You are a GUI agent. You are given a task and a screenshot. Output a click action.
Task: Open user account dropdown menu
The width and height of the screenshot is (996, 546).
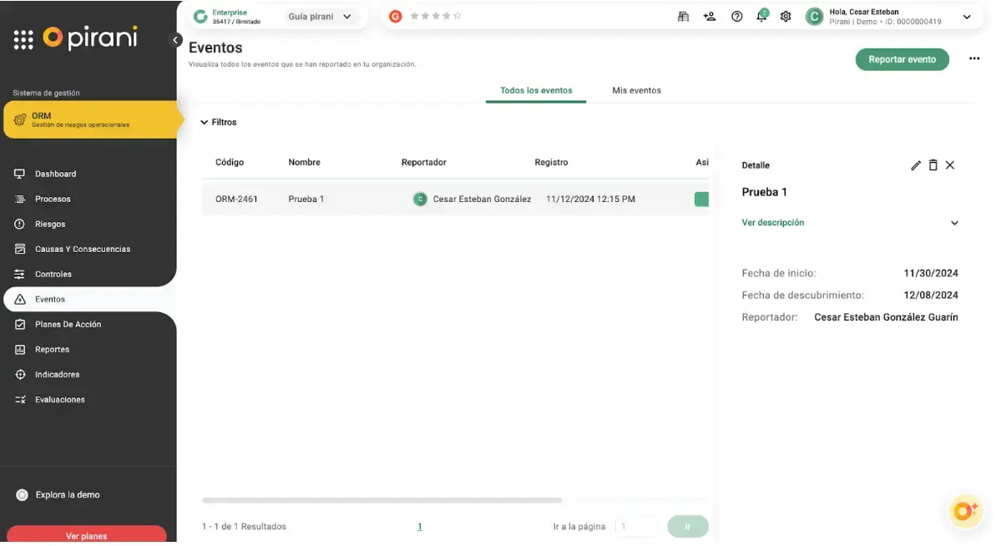tap(967, 17)
